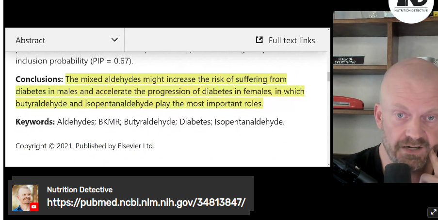Click the Isopentanaldehyde keyword
Image resolution: width=438 pixels, height=220 pixels.
tap(249, 122)
